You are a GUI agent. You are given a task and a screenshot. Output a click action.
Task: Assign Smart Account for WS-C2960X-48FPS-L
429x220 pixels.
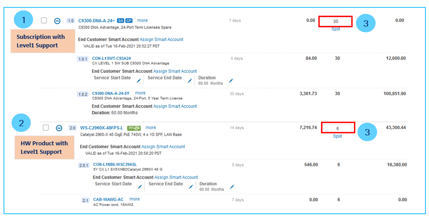click(x=163, y=147)
